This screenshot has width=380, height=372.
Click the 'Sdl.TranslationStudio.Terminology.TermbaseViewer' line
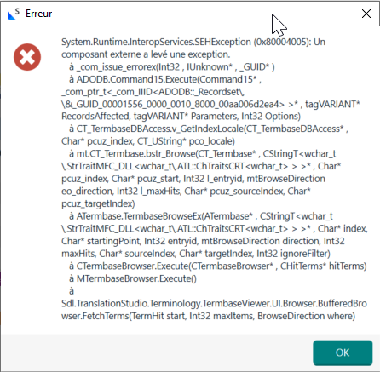click(x=214, y=304)
